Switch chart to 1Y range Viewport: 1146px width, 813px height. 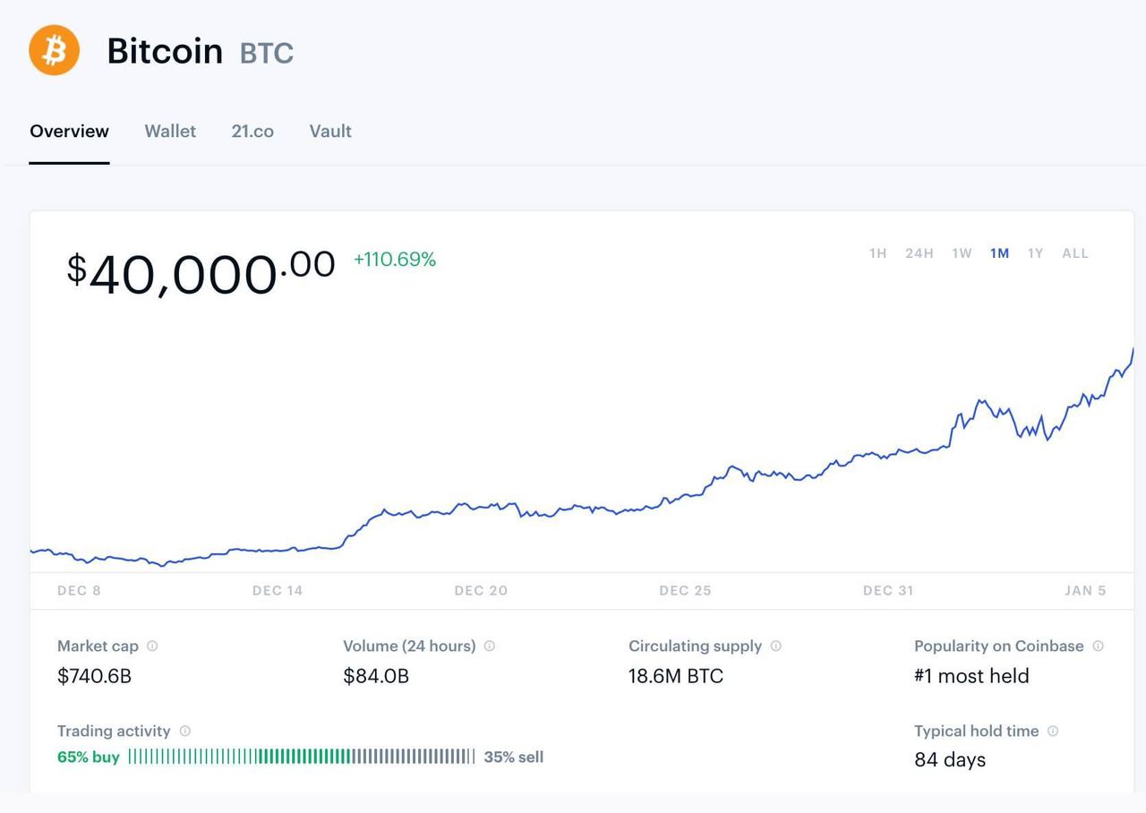coord(1035,253)
